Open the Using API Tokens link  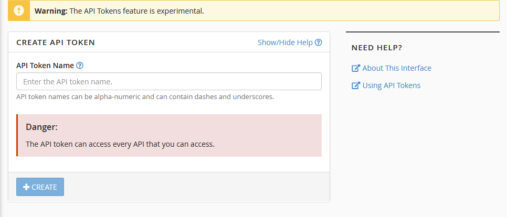[391, 85]
